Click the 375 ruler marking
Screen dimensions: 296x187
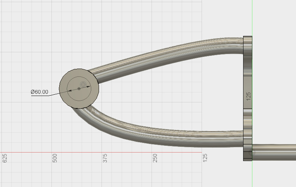pos(105,159)
